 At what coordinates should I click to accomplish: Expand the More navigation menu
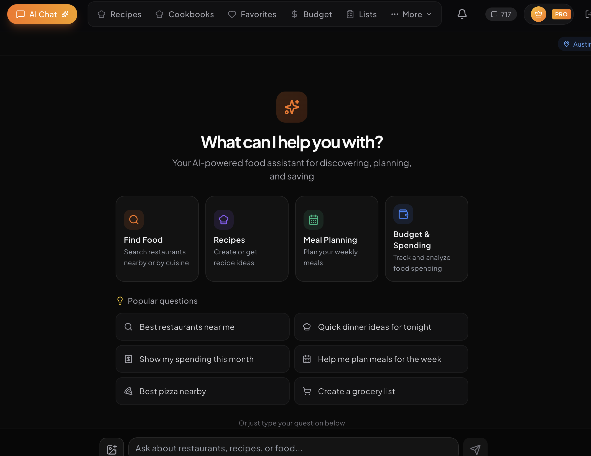(411, 14)
